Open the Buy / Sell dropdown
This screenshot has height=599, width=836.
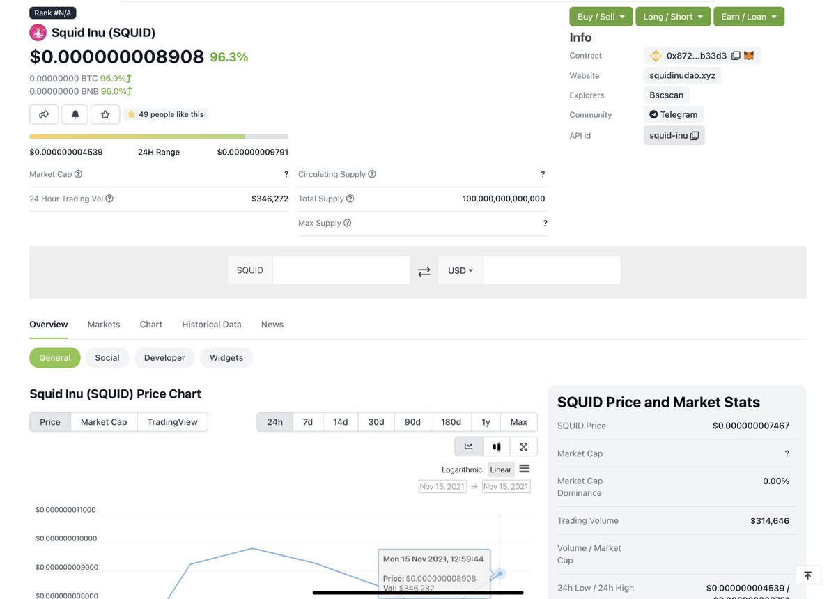[601, 17]
